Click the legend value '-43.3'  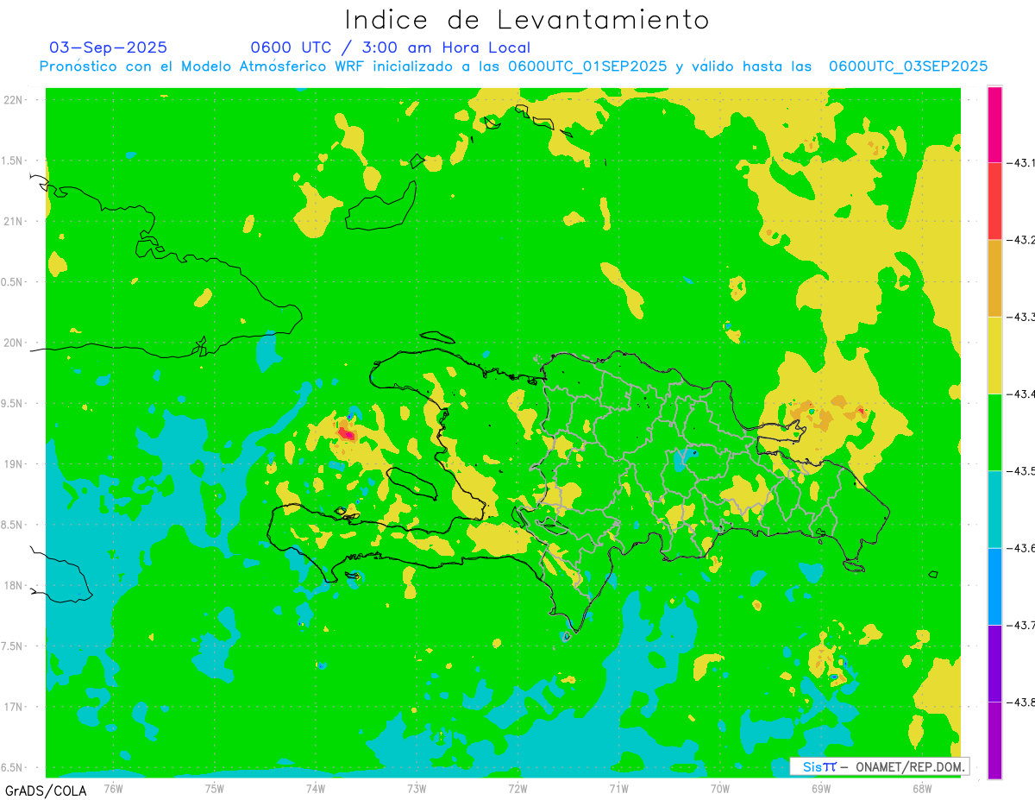point(1023,317)
